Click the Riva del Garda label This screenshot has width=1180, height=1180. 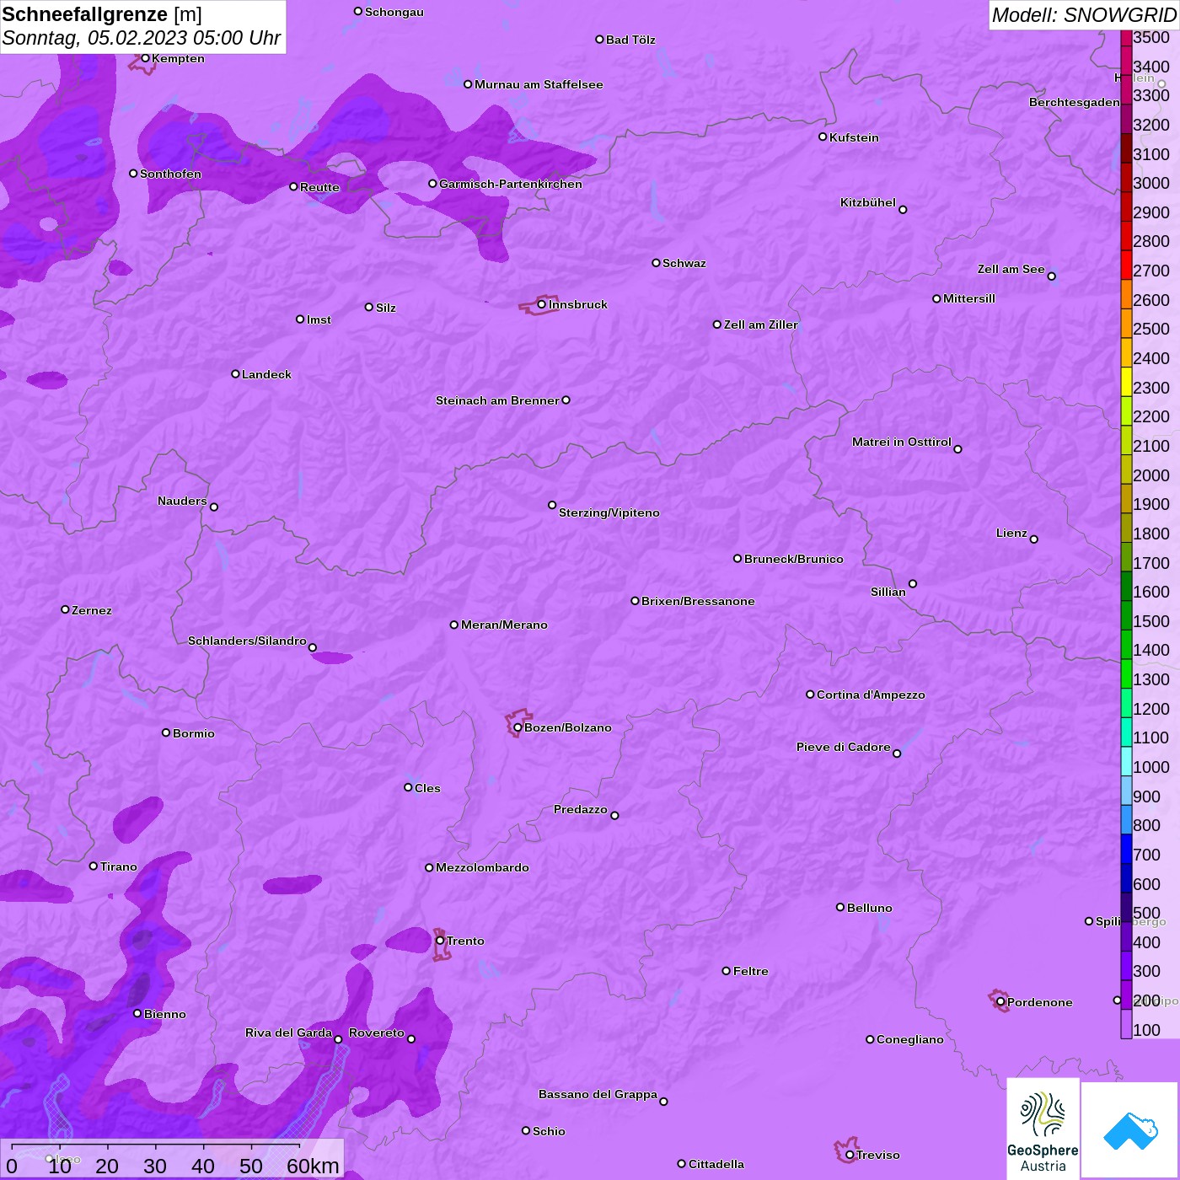pyautogui.click(x=288, y=1032)
